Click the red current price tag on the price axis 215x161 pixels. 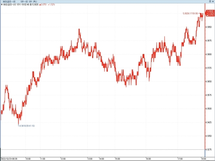210,13
